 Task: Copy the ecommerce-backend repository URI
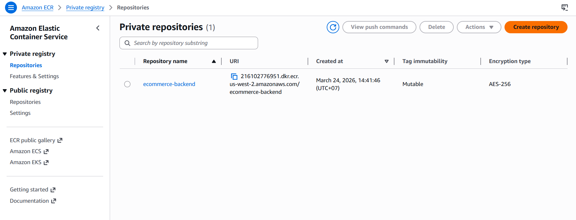click(x=234, y=77)
